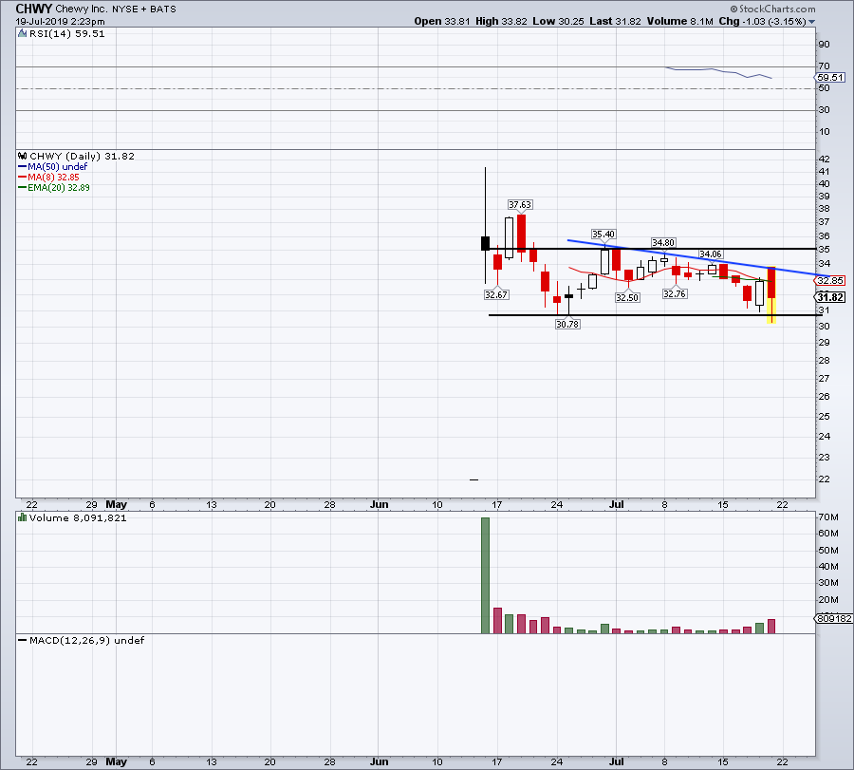The width and height of the screenshot is (854, 770).
Task: Click the 42 label on price axis
Action: click(x=824, y=160)
